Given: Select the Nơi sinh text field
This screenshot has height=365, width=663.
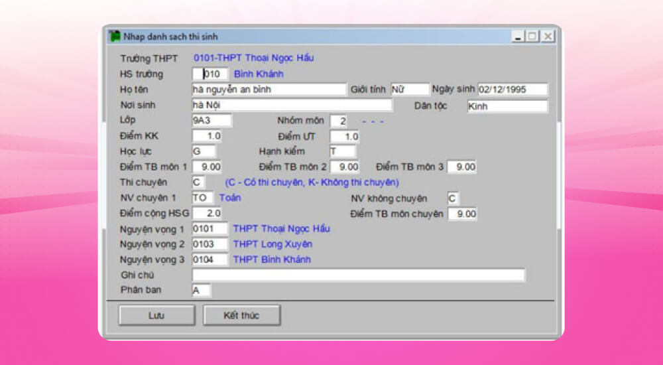Looking at the screenshot, I should point(291,105).
